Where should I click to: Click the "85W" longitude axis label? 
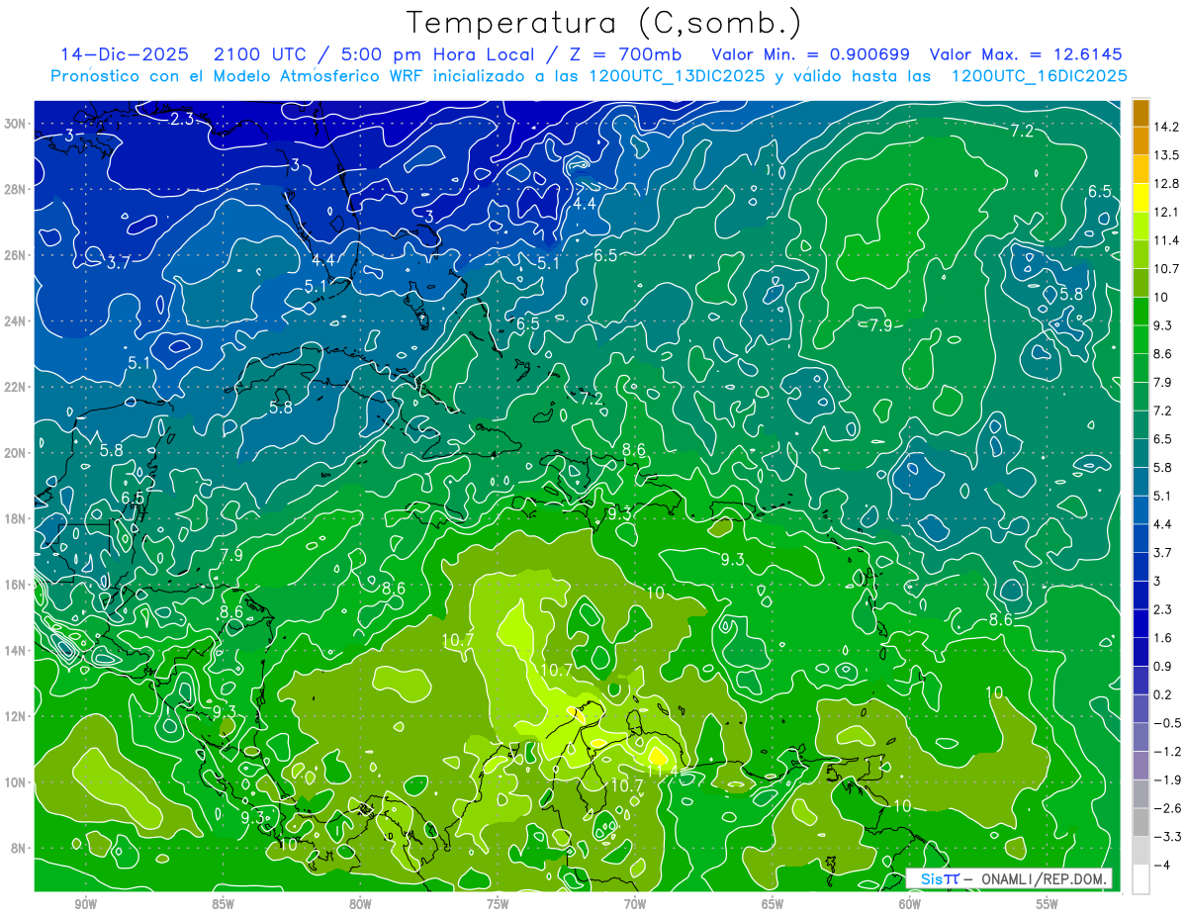(224, 904)
